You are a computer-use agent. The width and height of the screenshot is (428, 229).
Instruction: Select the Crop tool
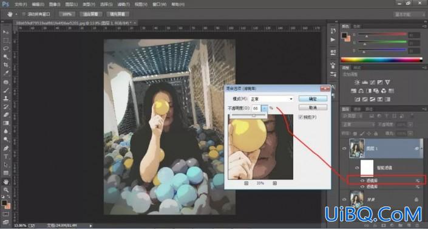point(5,65)
